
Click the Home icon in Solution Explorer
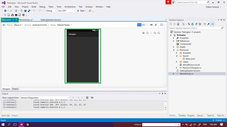click(178, 24)
